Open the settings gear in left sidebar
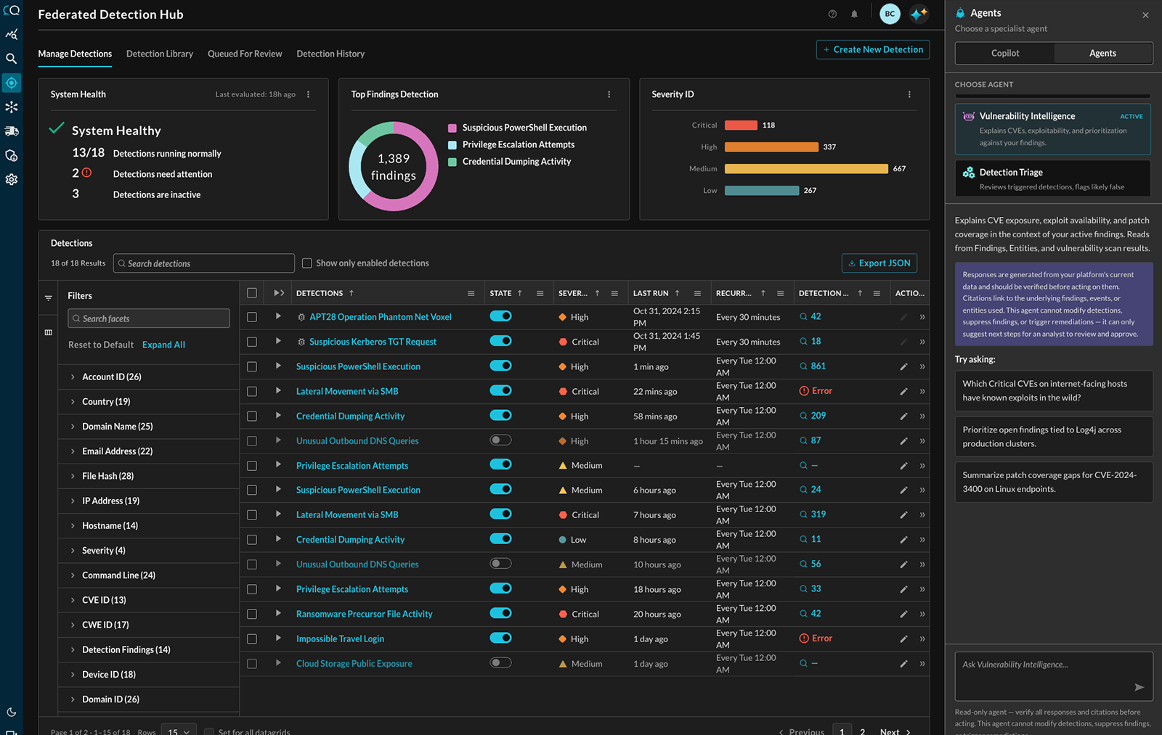This screenshot has height=735, width=1162. pyautogui.click(x=11, y=179)
